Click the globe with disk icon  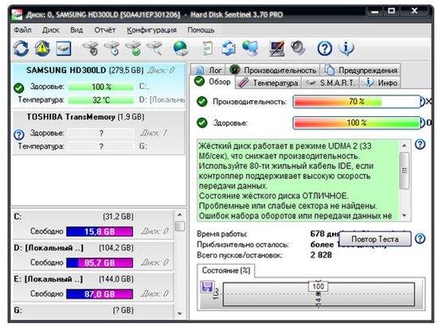pyautogui.click(x=181, y=49)
